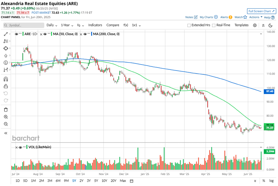Click the orange Alerts exclamation icon
Screen dimensions: 278x186
[230, 17]
